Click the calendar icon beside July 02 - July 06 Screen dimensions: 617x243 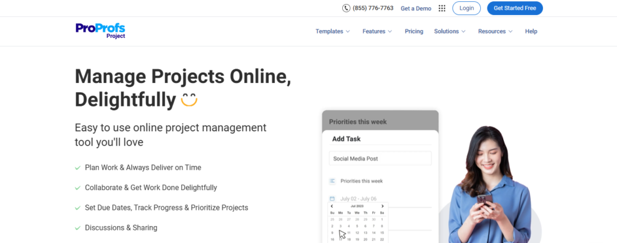coord(332,198)
